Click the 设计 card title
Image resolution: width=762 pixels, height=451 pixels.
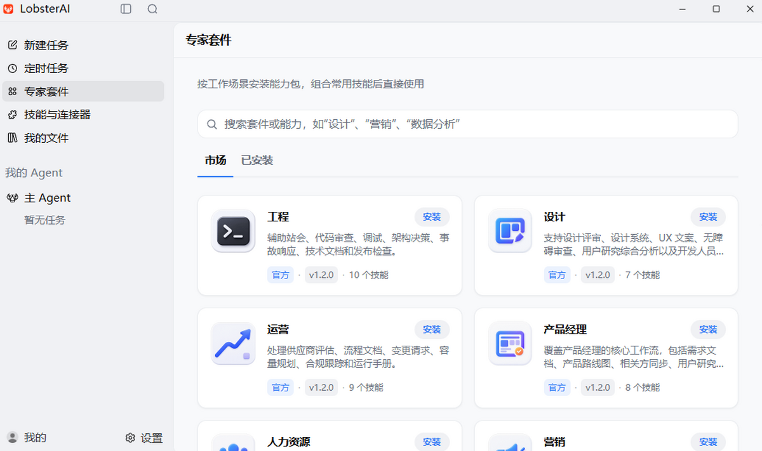[554, 217]
